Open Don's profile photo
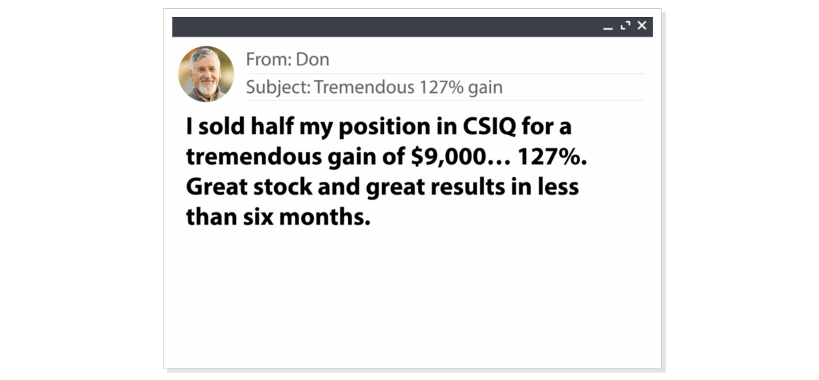The width and height of the screenshot is (819, 380). [x=206, y=74]
